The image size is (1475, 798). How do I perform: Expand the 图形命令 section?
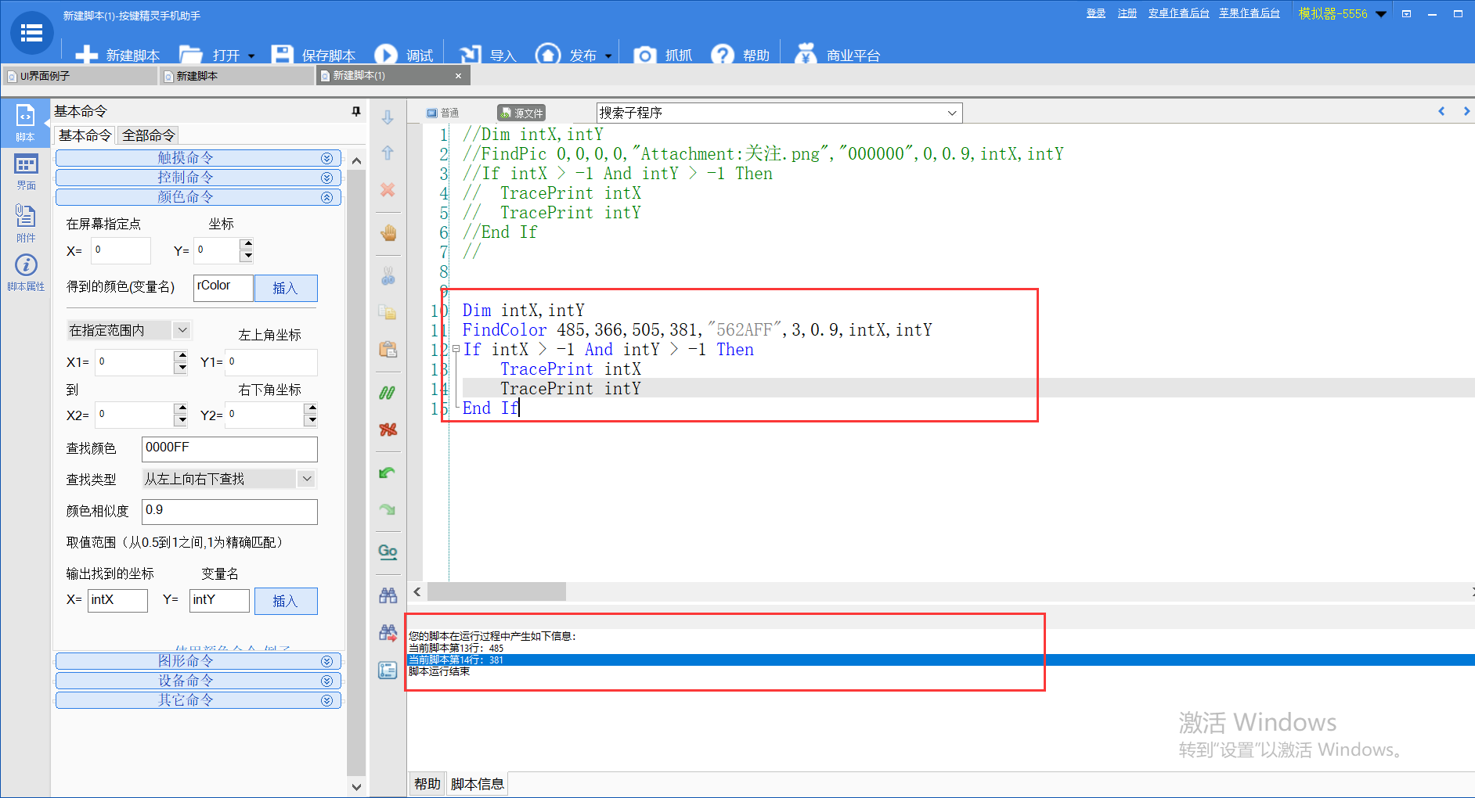point(198,661)
